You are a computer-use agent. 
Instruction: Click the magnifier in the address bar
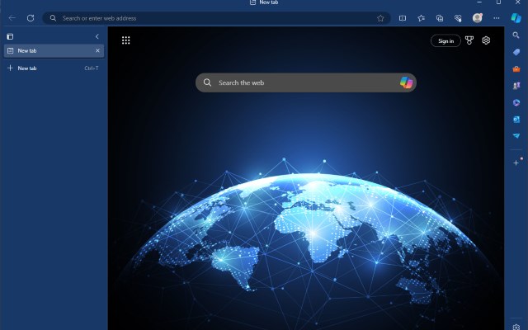(x=53, y=18)
